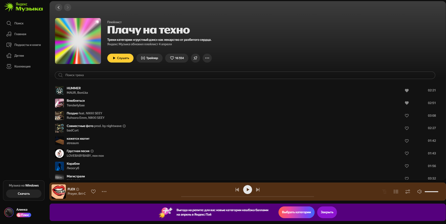Play Влюбляться via its cover thumbnail
Screen dimensions: 446x224
pos(59,103)
